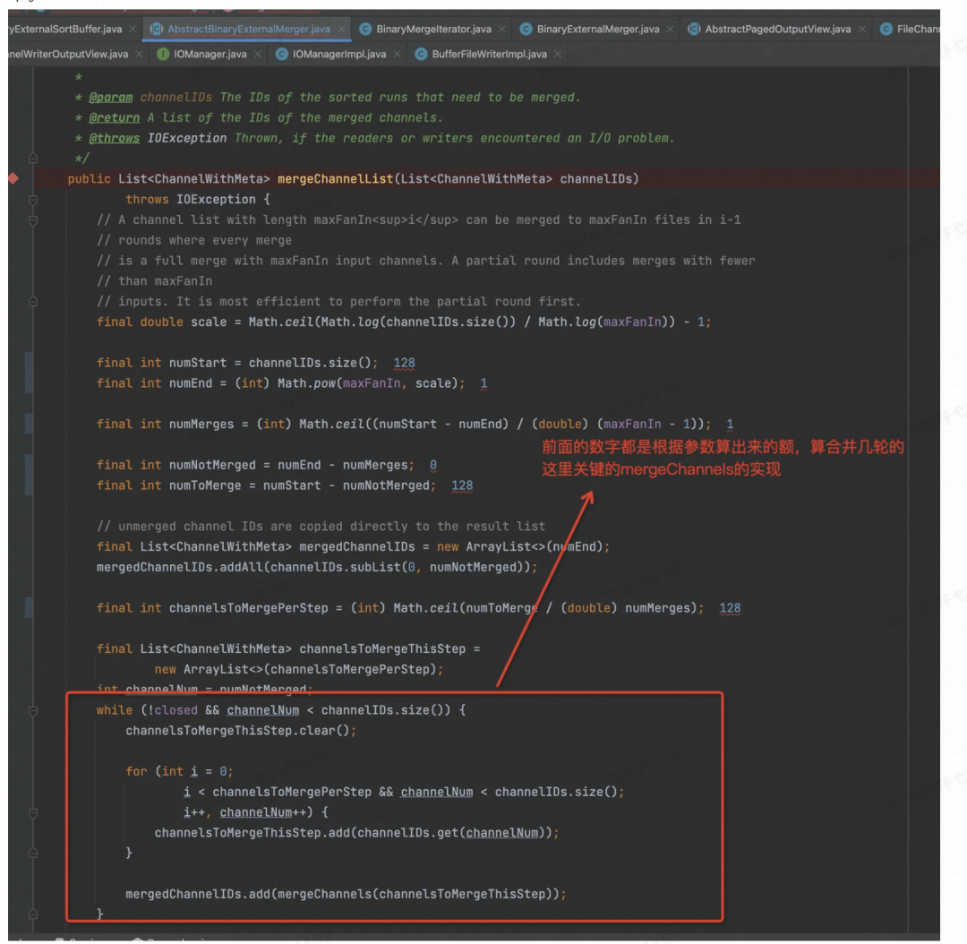967x944 pixels.
Task: Switch to BinaryMergeIterator.java tab
Action: (x=433, y=29)
